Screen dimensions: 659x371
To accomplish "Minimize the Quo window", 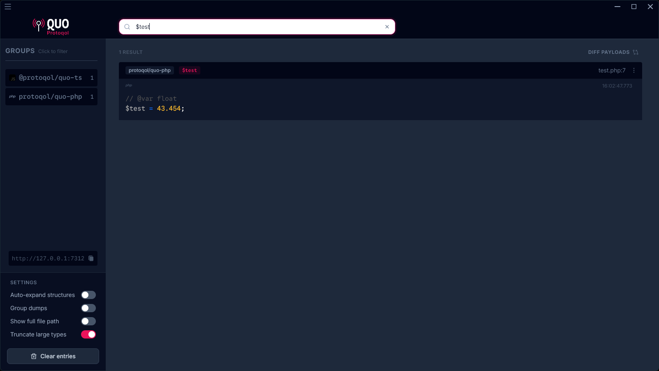I will [x=617, y=7].
